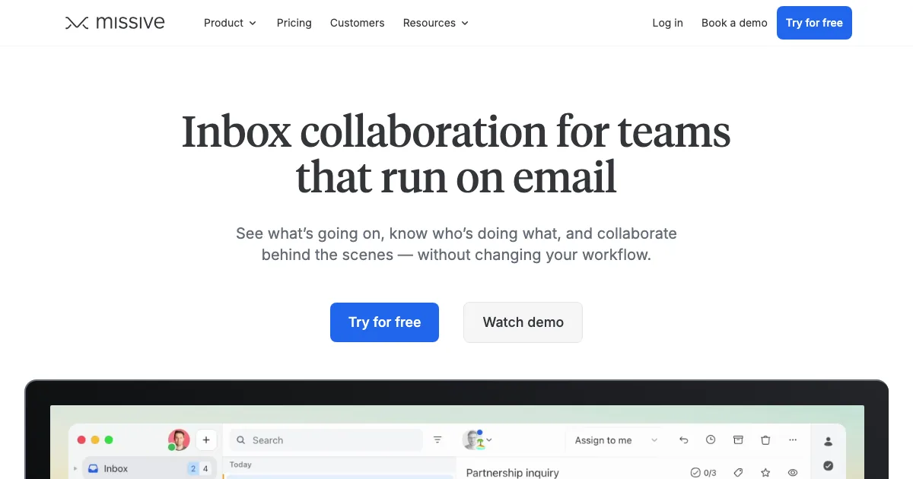Click the tag label icon
Image resolution: width=913 pixels, height=479 pixels.
[738, 472]
